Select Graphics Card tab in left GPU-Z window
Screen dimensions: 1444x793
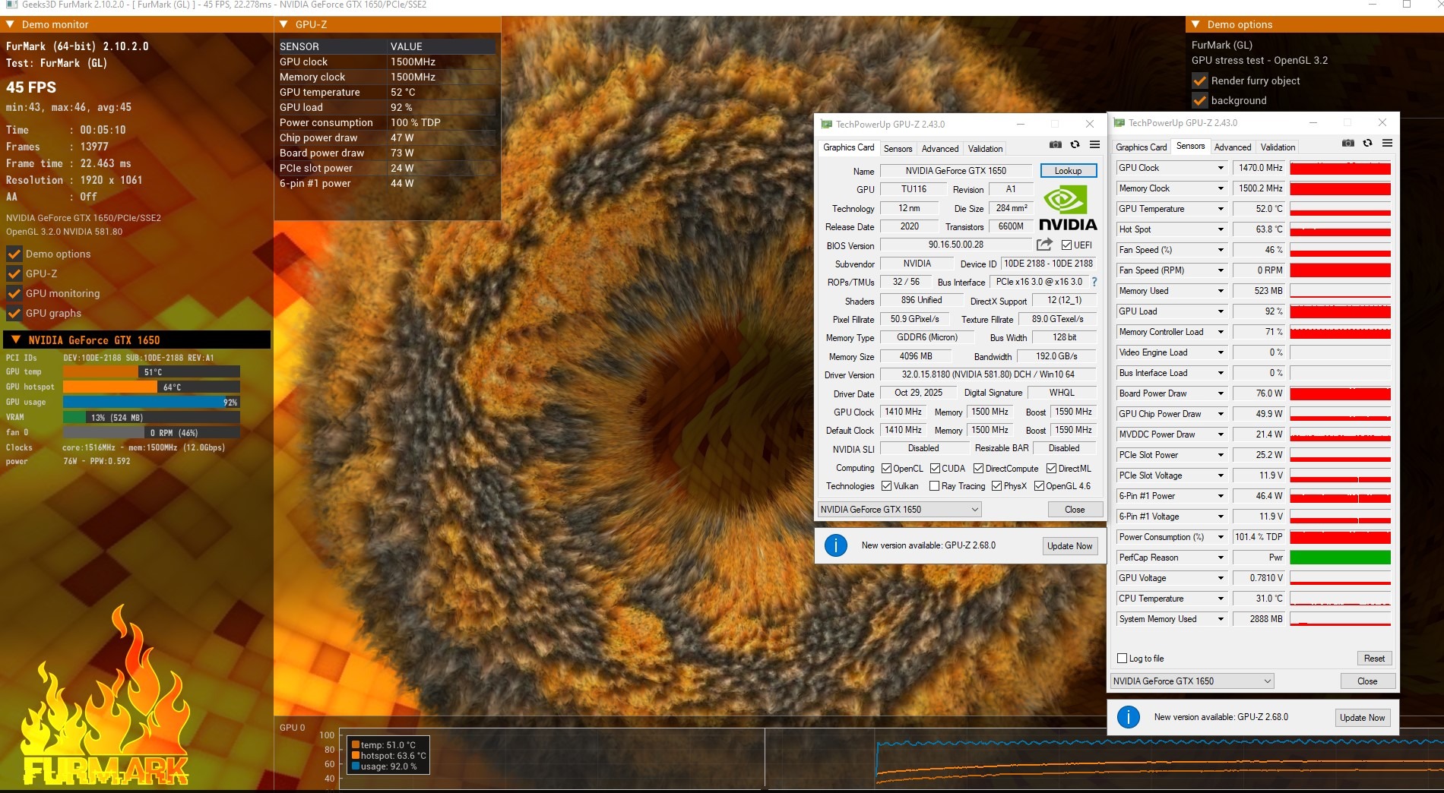pyautogui.click(x=848, y=147)
